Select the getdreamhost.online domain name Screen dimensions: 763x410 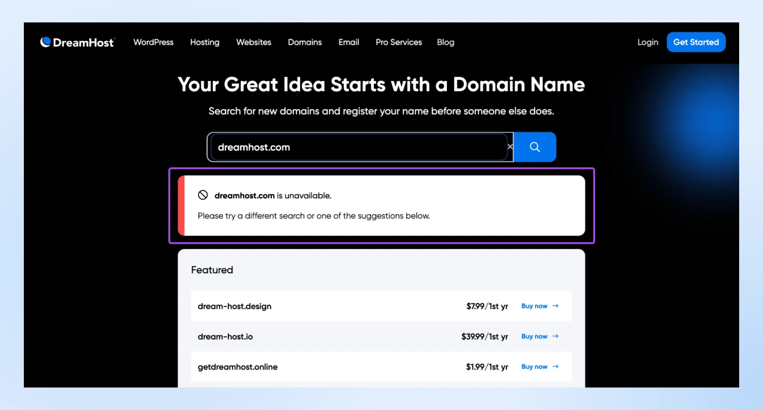pyautogui.click(x=237, y=367)
